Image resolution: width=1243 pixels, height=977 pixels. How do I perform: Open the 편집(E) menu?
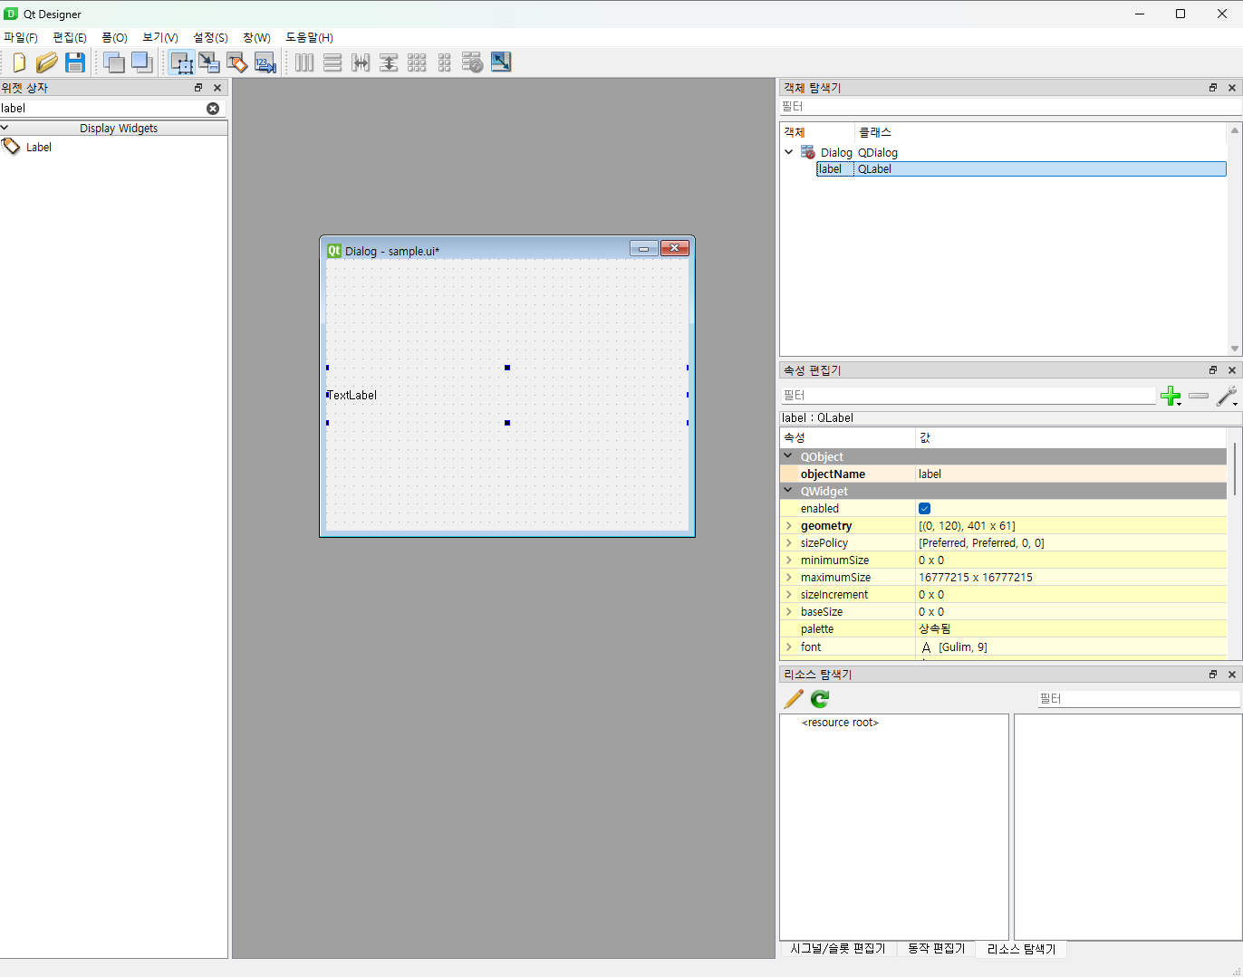(x=70, y=37)
